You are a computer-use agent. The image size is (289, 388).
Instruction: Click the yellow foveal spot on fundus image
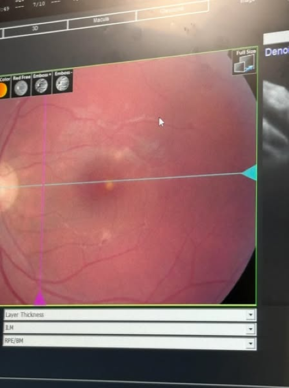[109, 185]
